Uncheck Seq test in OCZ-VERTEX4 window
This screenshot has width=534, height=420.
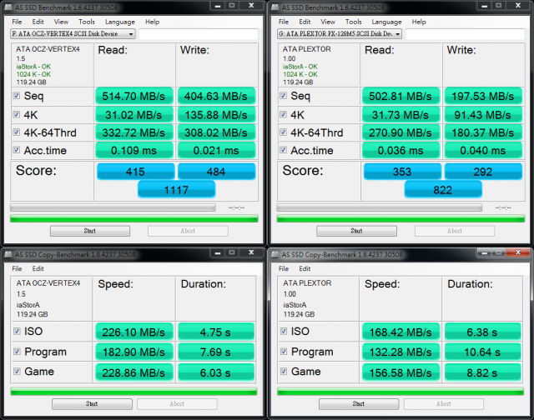(17, 96)
